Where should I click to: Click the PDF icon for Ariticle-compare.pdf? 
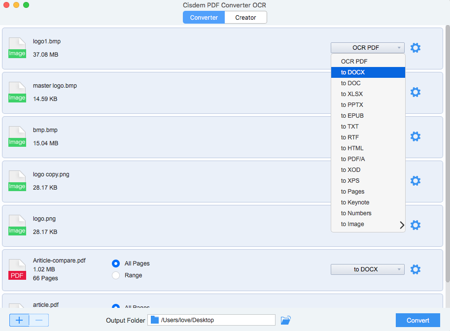tap(17, 269)
